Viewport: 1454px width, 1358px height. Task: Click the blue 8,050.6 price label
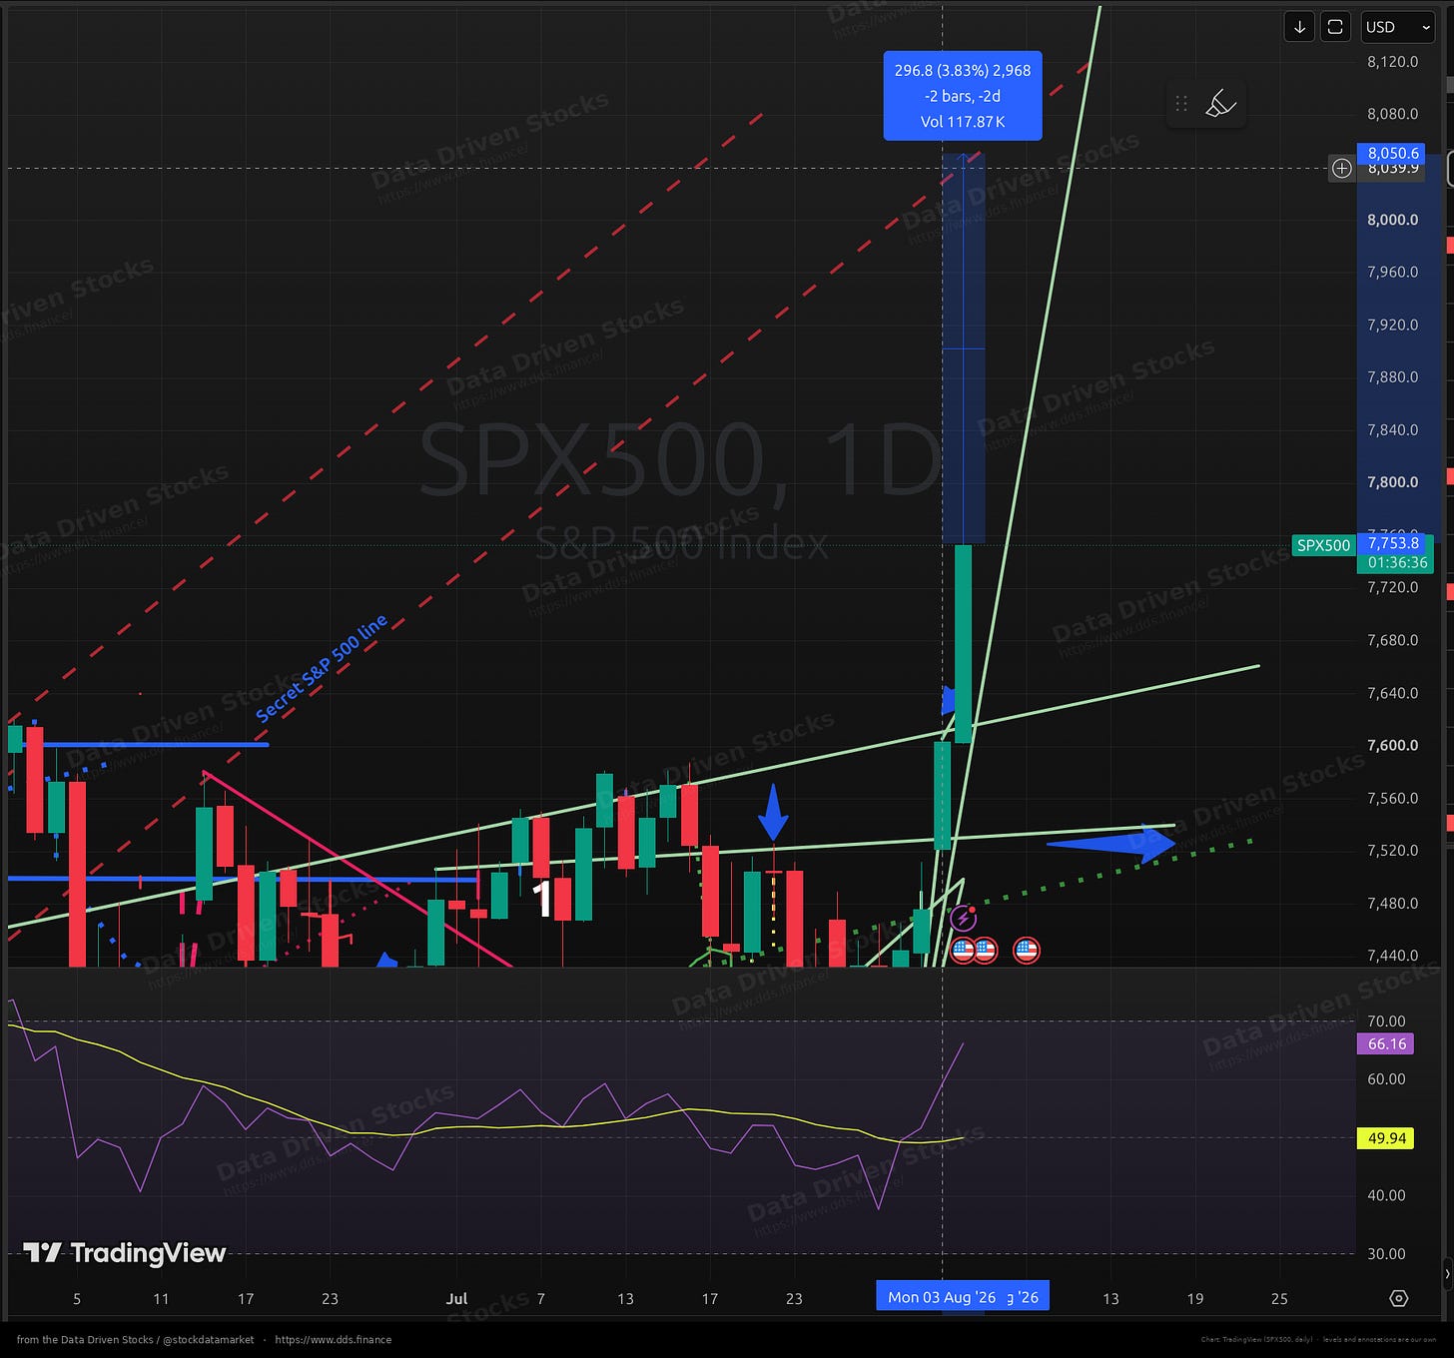(x=1393, y=153)
